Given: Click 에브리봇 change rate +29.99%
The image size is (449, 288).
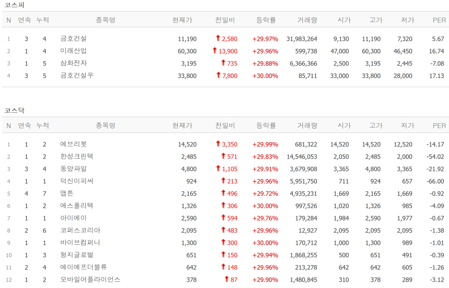Looking at the screenshot, I should click(265, 145).
